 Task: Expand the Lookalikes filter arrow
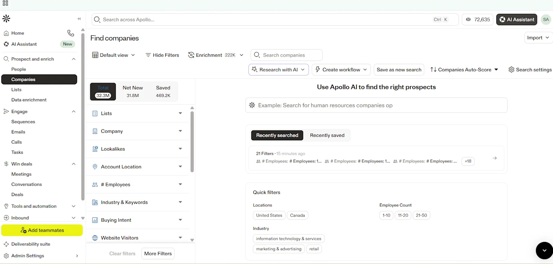[x=180, y=149]
